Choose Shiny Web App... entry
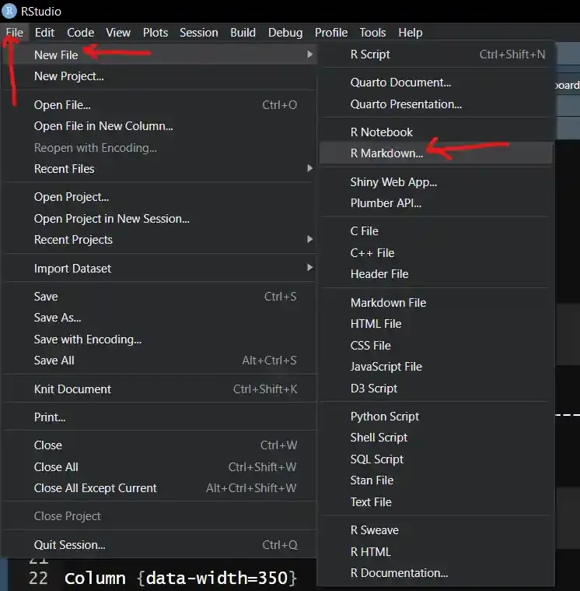The height and width of the screenshot is (591, 580). [437, 182]
